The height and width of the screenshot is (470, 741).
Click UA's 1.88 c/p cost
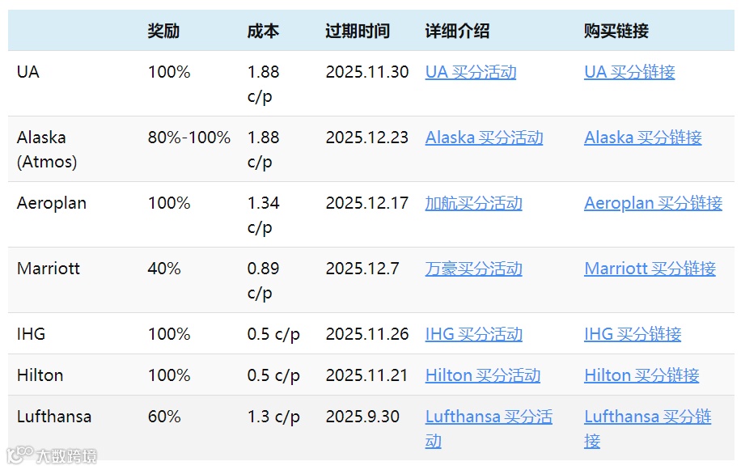point(263,84)
